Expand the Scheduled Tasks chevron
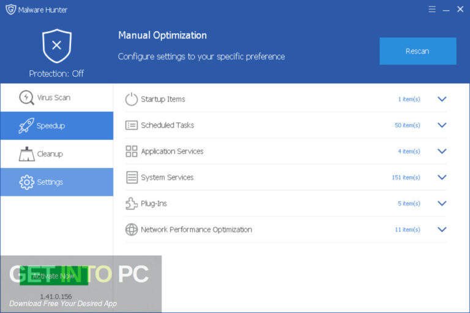 click(x=442, y=125)
